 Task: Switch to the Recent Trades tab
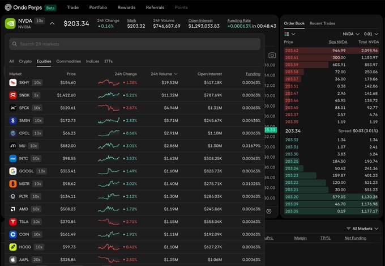pos(322,23)
